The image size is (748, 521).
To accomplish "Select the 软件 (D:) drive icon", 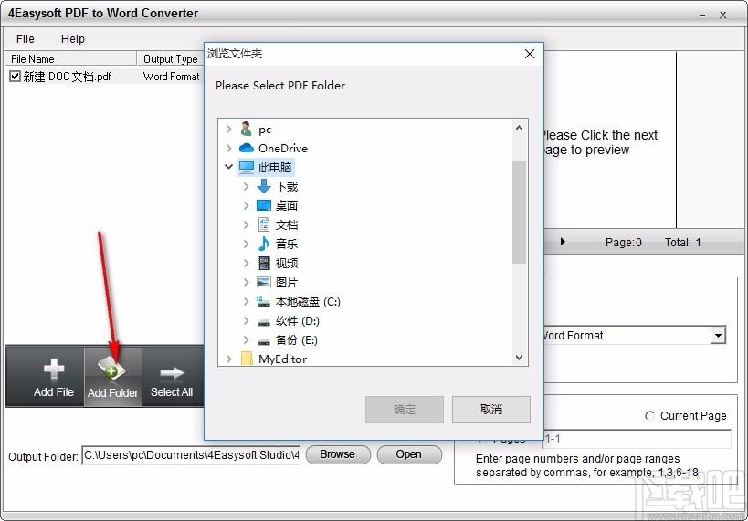I will tap(264, 323).
